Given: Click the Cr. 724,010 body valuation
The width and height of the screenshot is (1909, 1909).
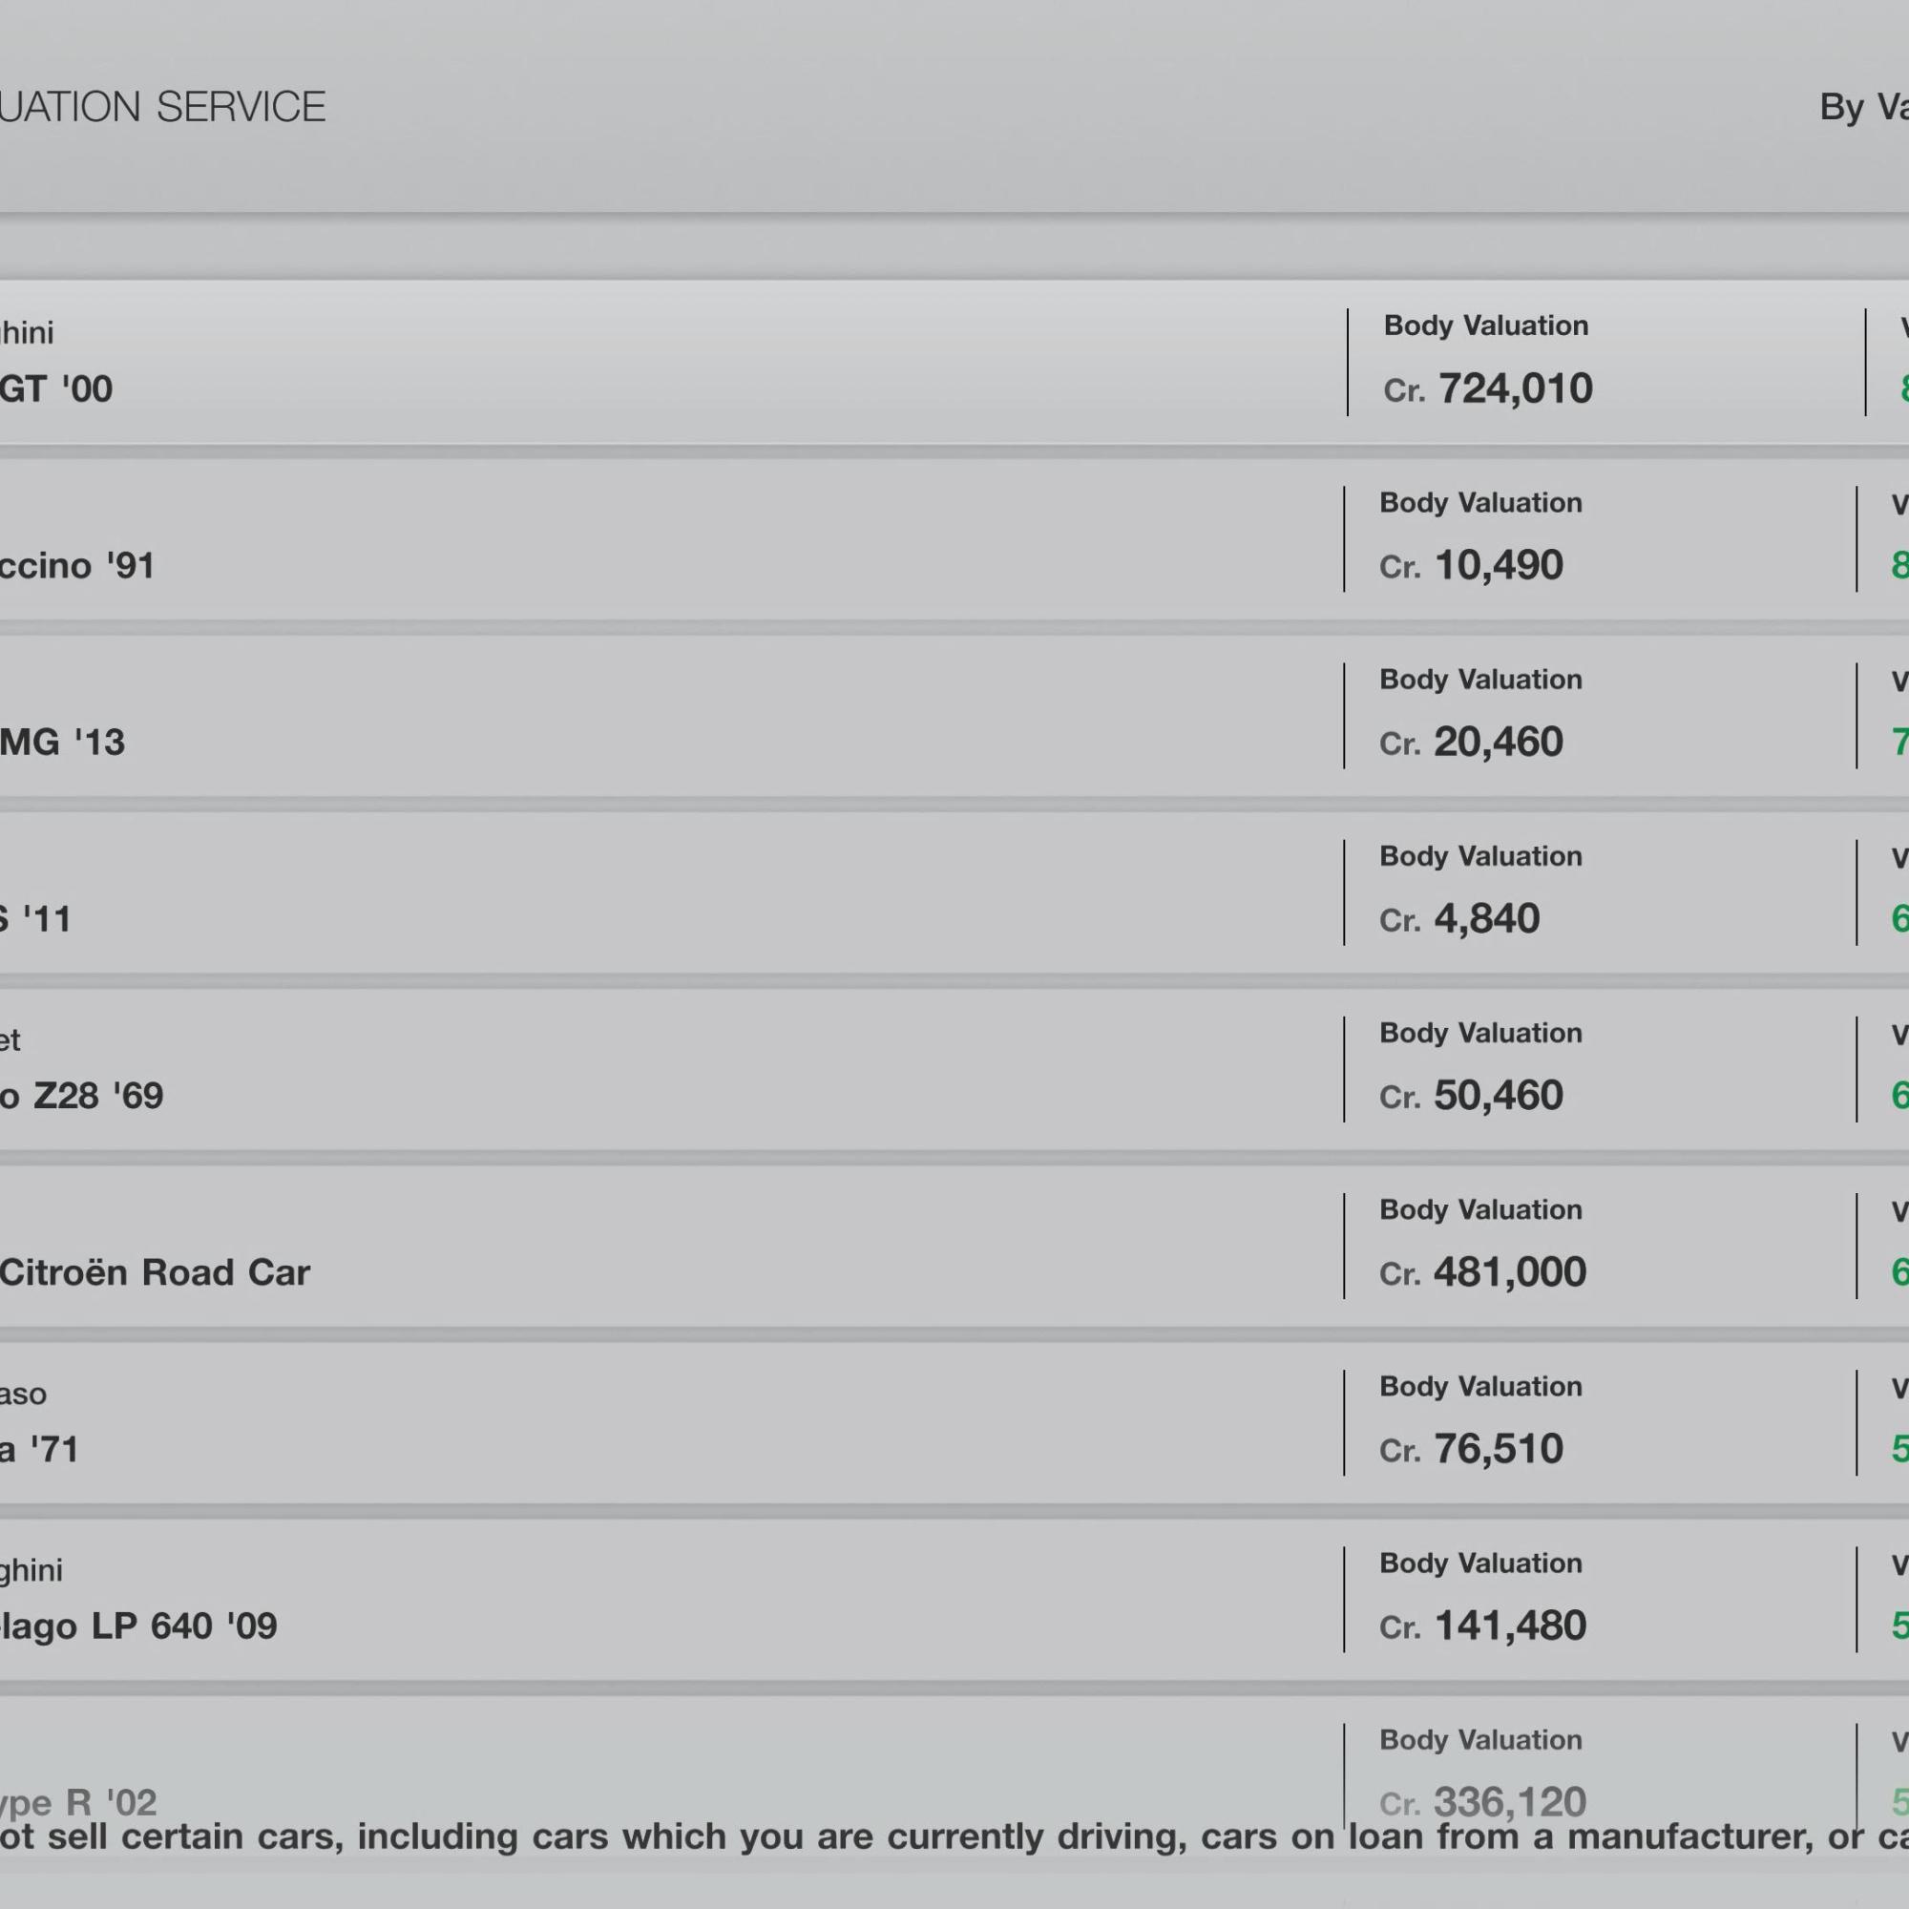Looking at the screenshot, I should click(1489, 388).
